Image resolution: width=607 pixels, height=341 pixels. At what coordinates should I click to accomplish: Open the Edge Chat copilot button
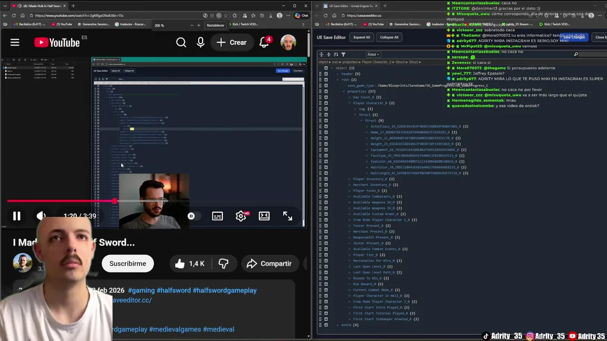(x=302, y=16)
